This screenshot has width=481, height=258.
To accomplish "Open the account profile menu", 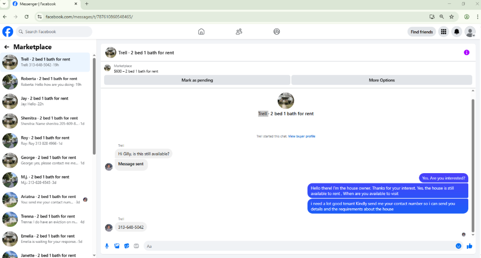I will point(470,32).
